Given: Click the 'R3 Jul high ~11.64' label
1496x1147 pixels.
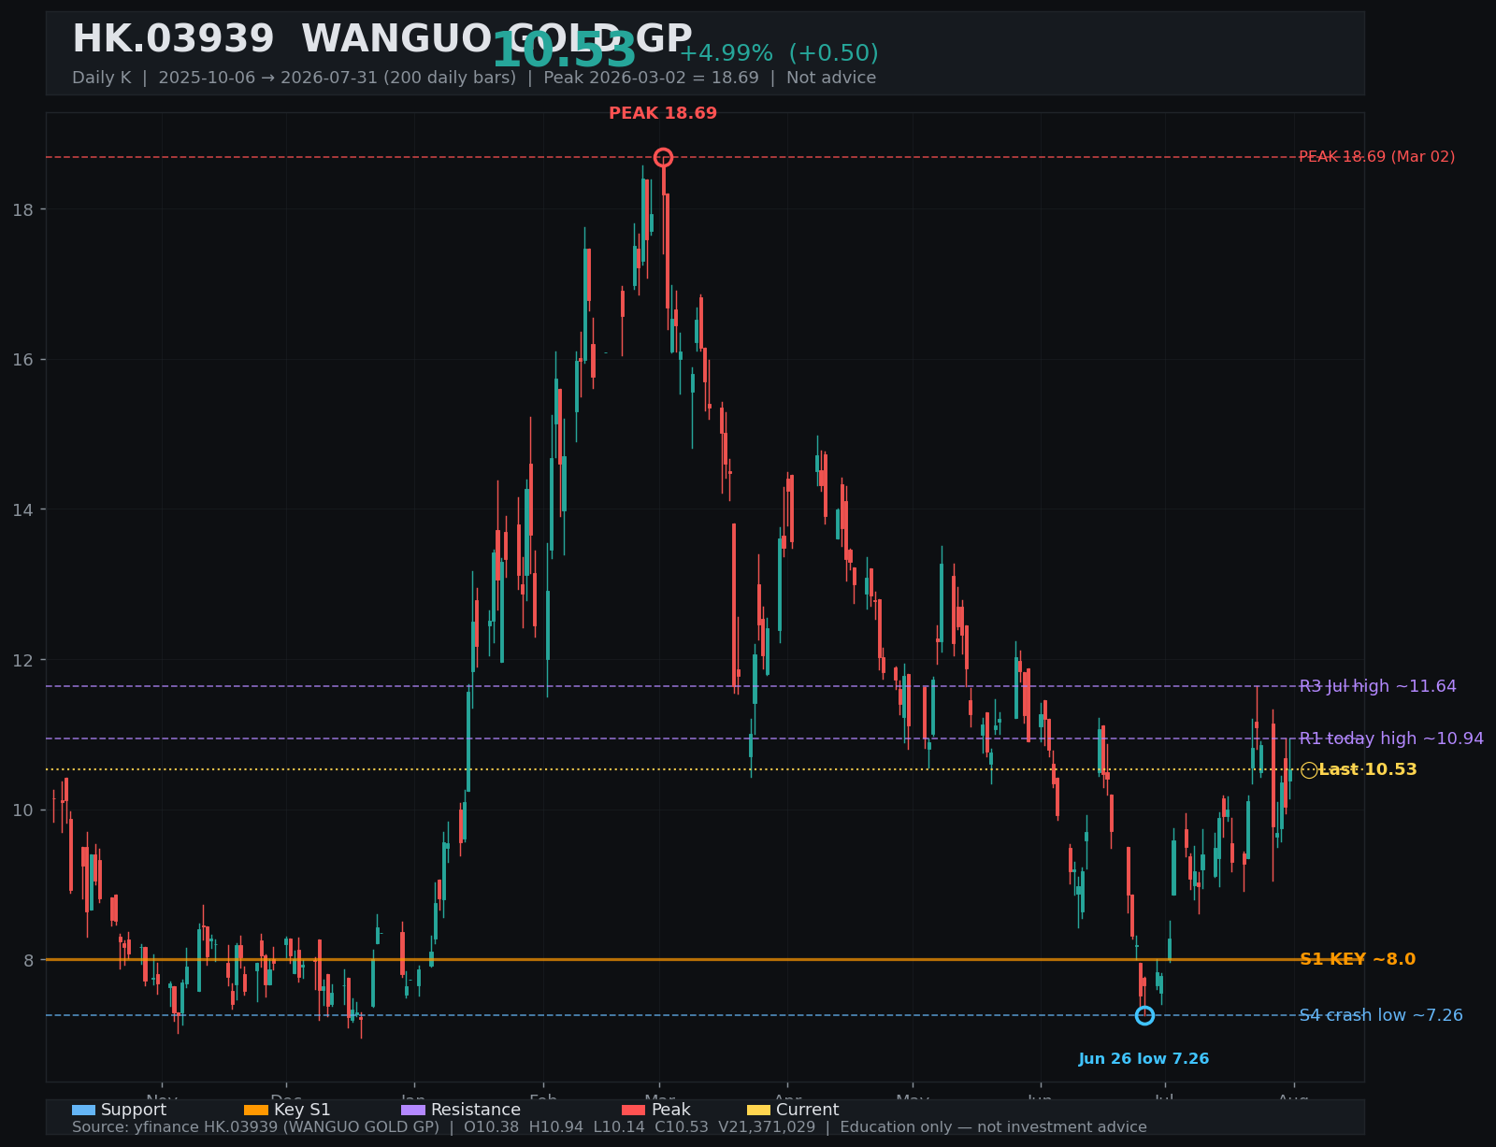Looking at the screenshot, I should point(1378,686).
